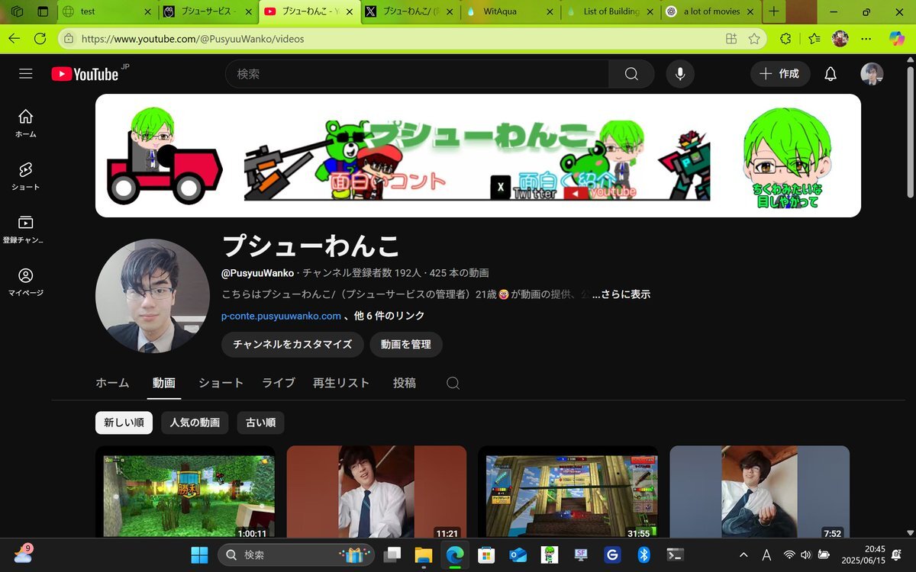Switch to the List of Building browser tab

tap(611, 11)
